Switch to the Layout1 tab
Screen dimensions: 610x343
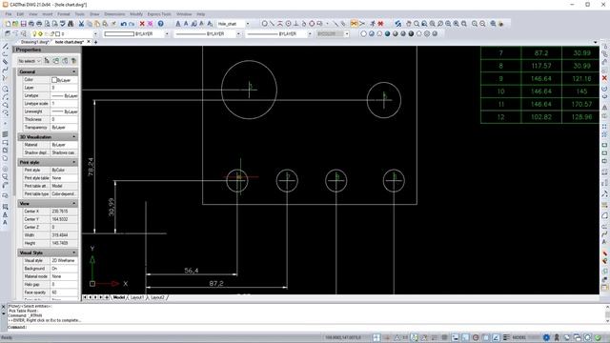click(137, 297)
